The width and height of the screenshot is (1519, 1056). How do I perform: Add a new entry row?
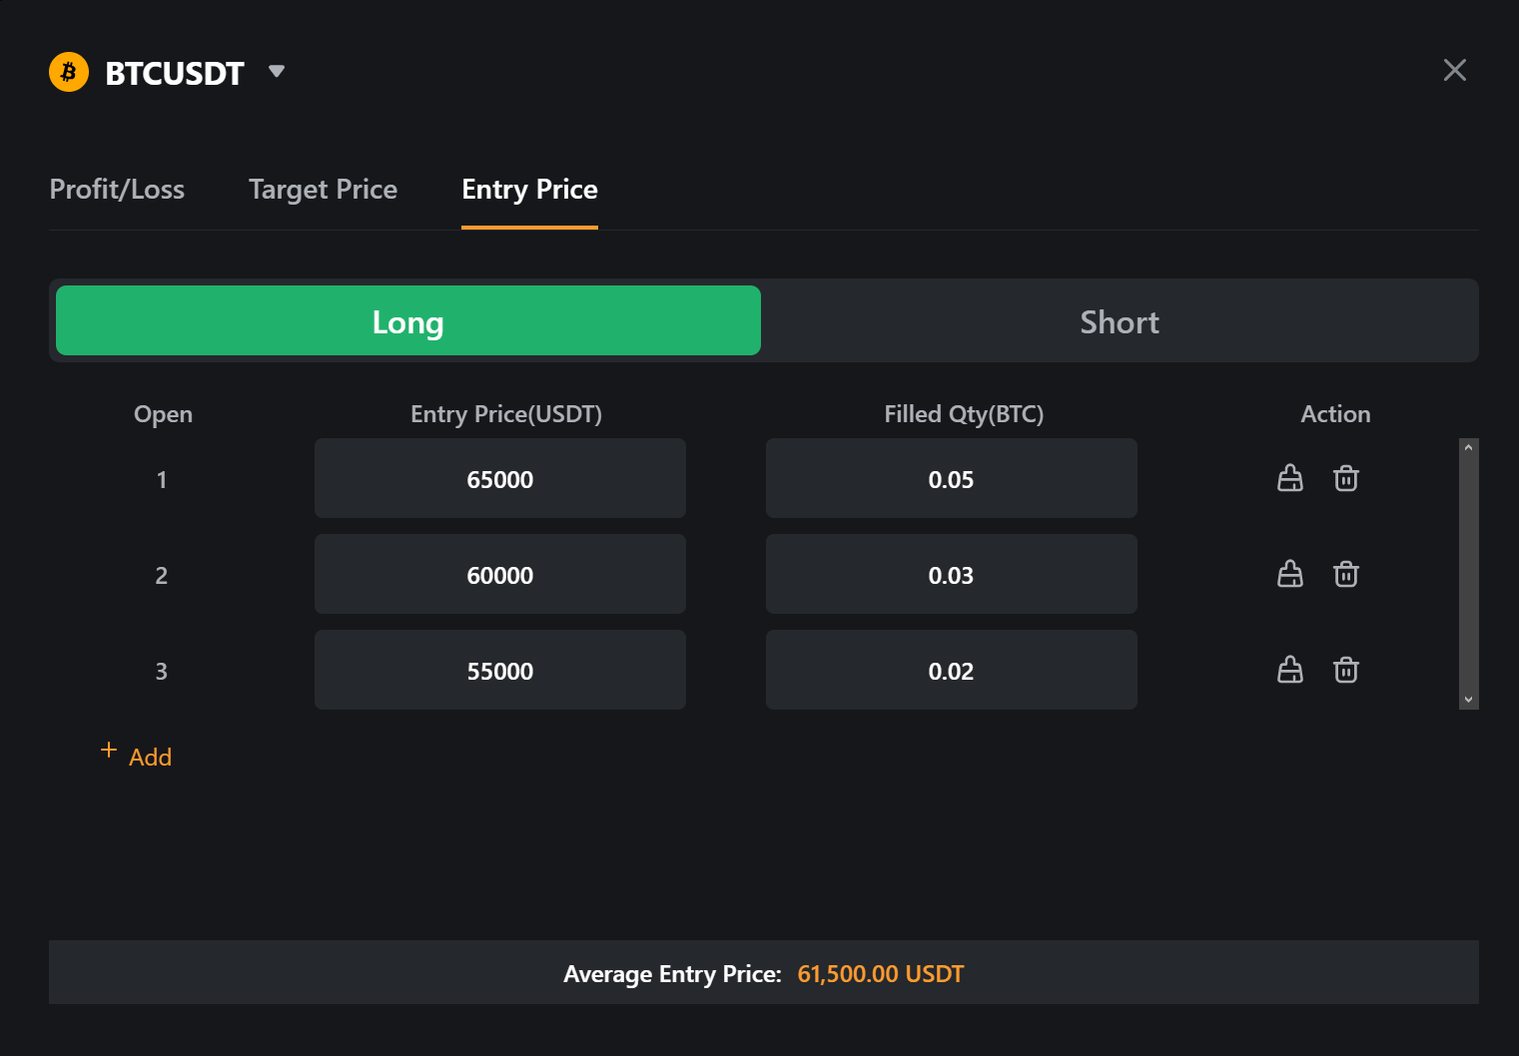click(137, 756)
